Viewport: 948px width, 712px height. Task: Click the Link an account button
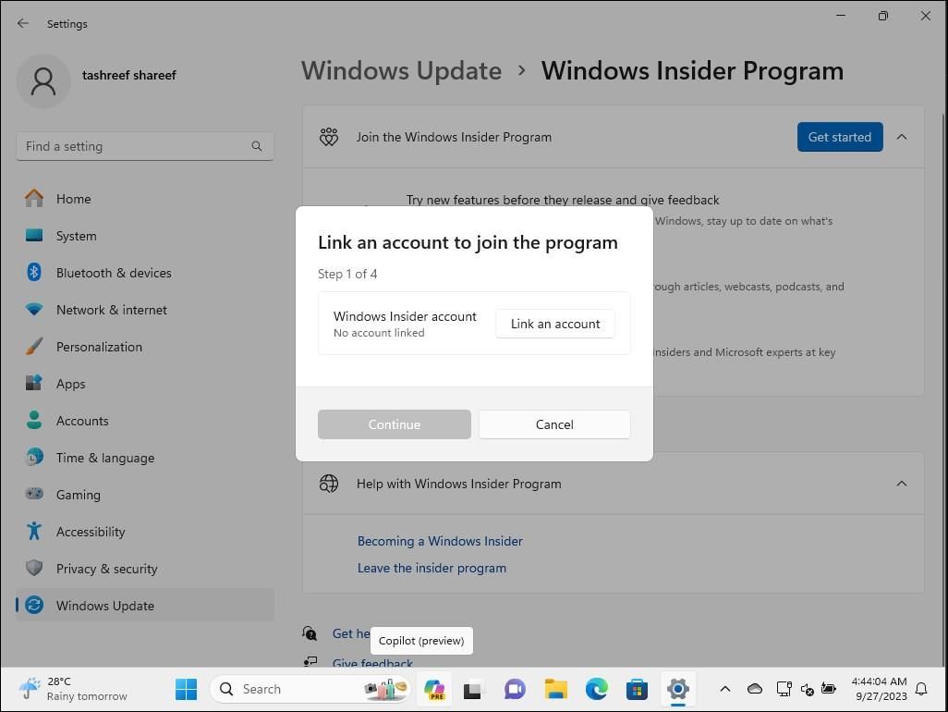point(554,324)
